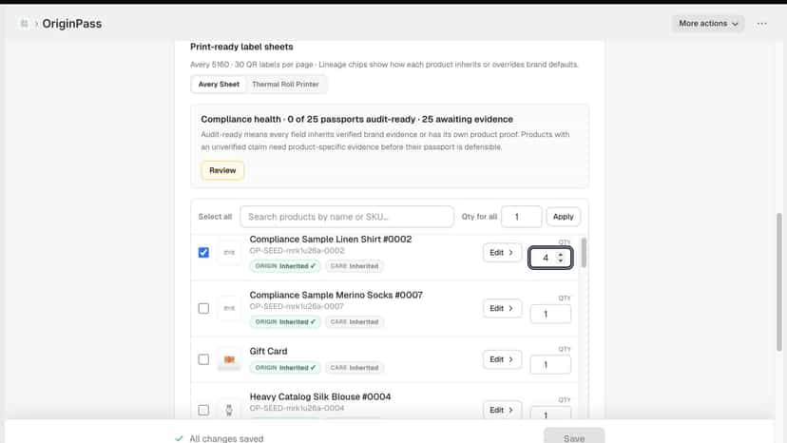Click the Linen Shirt #0002 placeholder image

pos(229,253)
